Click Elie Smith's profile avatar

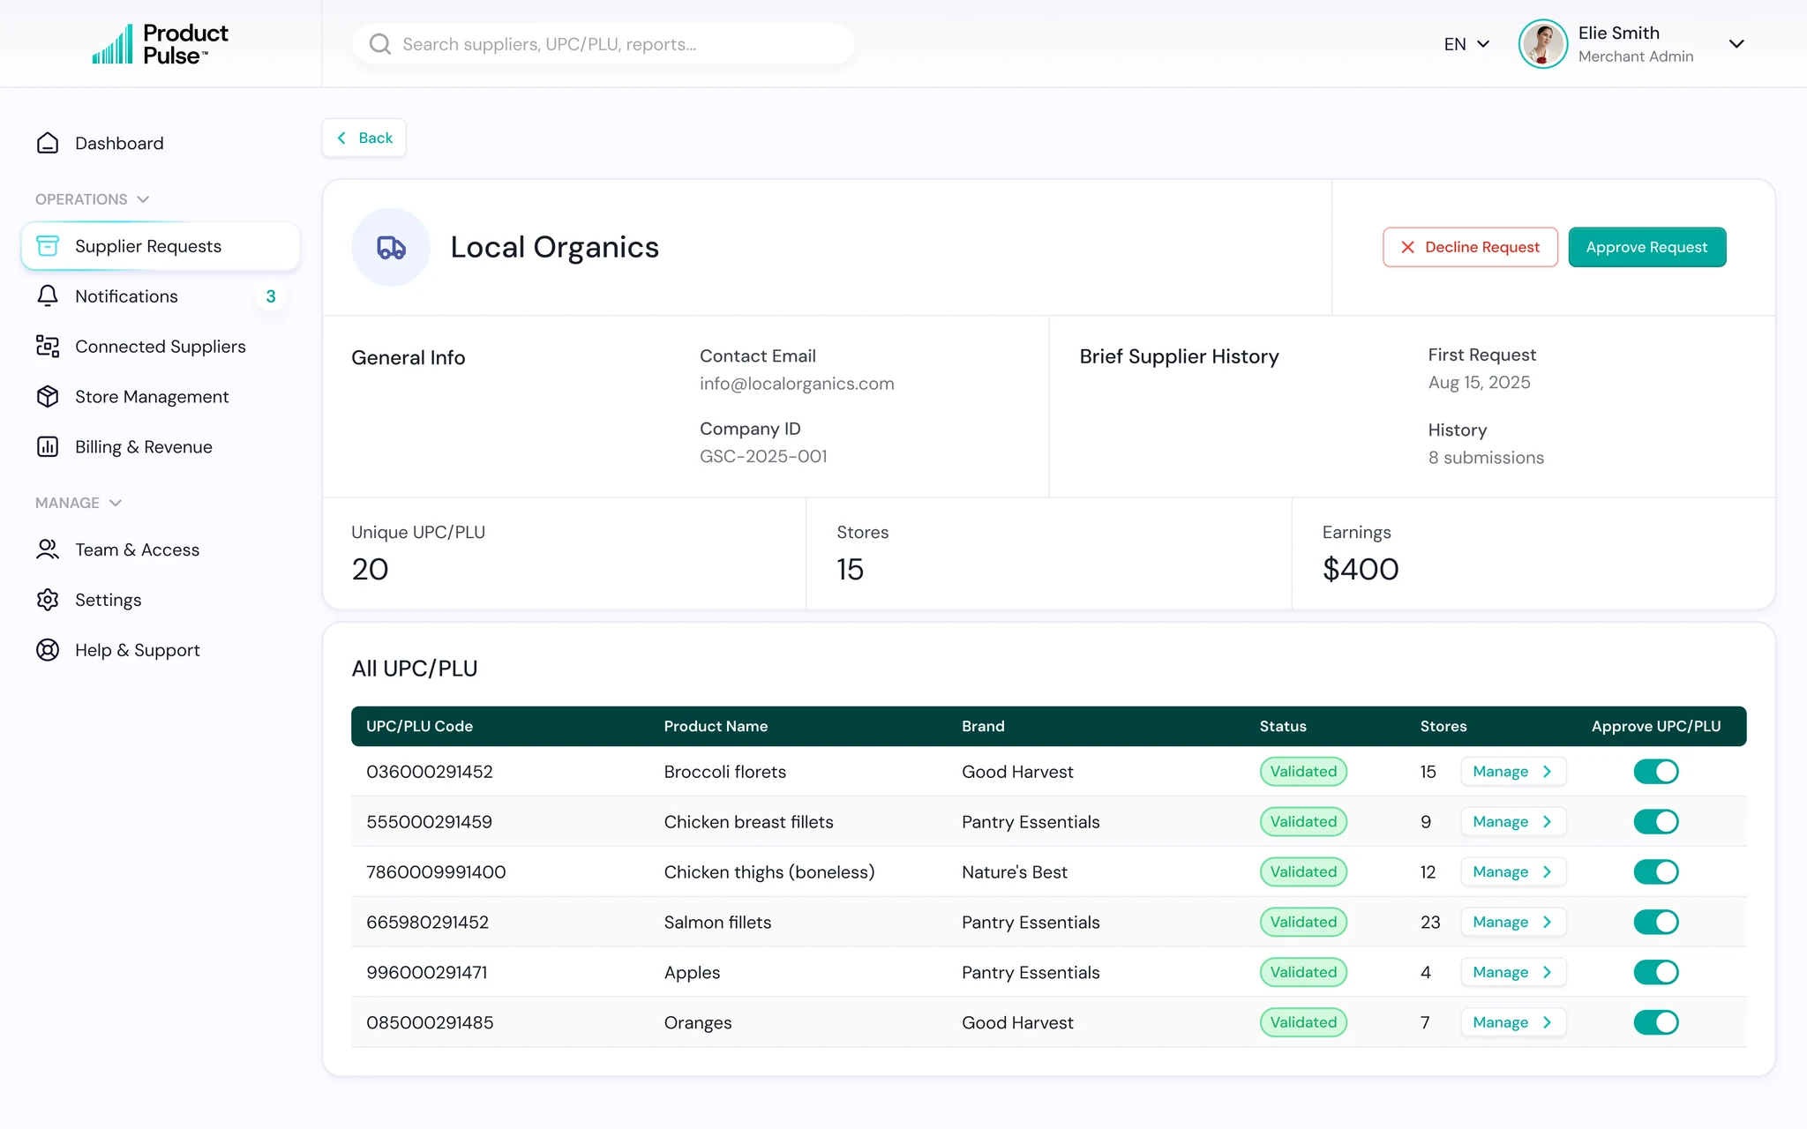[1543, 44]
